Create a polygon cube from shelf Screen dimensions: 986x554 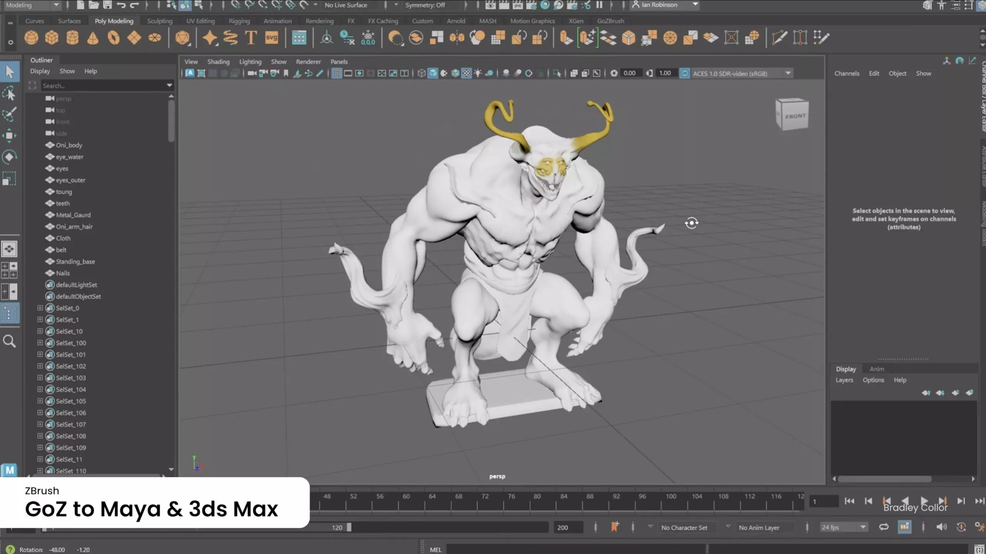tap(52, 38)
